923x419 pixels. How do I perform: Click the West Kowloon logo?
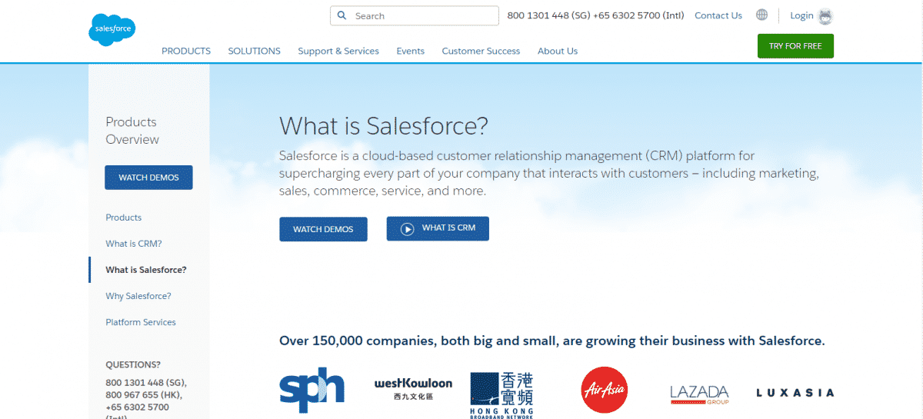click(413, 388)
